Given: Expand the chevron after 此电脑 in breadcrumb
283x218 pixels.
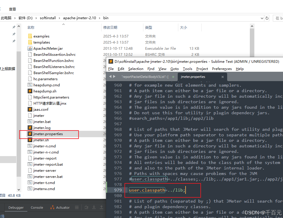Looking at the screenshot, I should click(x=15, y=18).
